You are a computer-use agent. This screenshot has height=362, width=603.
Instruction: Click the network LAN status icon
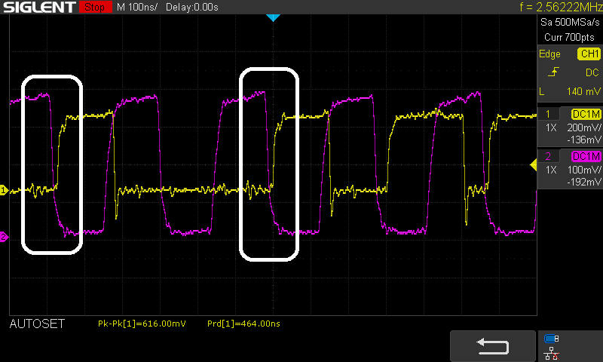(x=552, y=352)
